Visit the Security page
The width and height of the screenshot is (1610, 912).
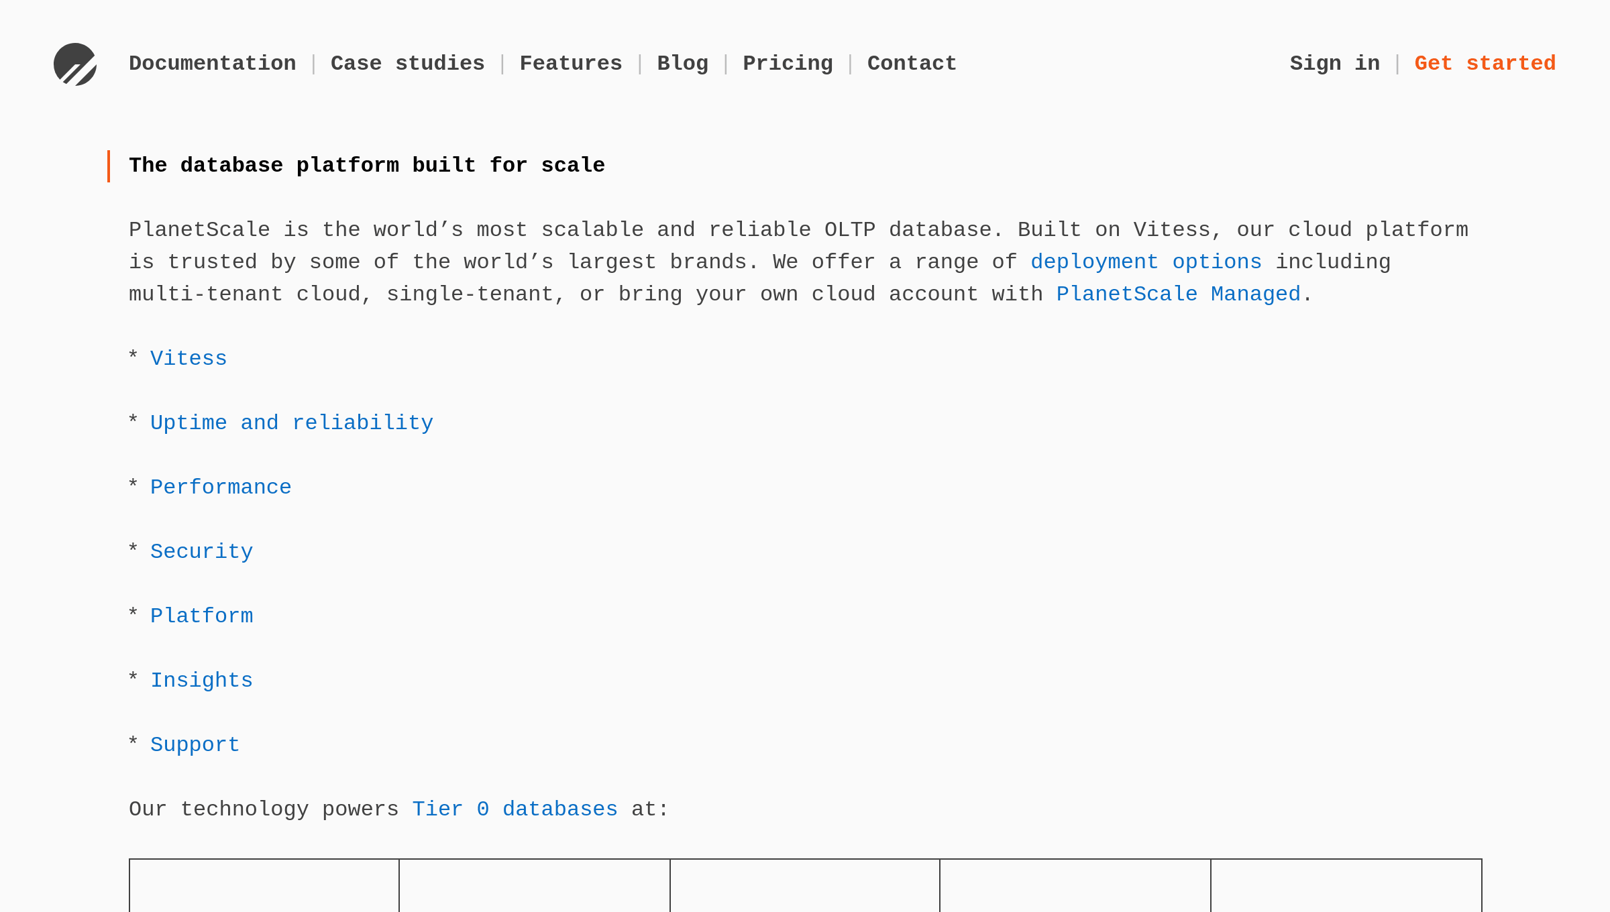[202, 551]
